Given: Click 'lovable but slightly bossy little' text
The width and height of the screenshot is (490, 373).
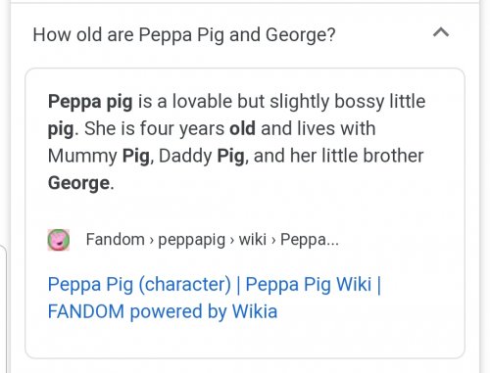Looking at the screenshot, I should (x=299, y=102).
